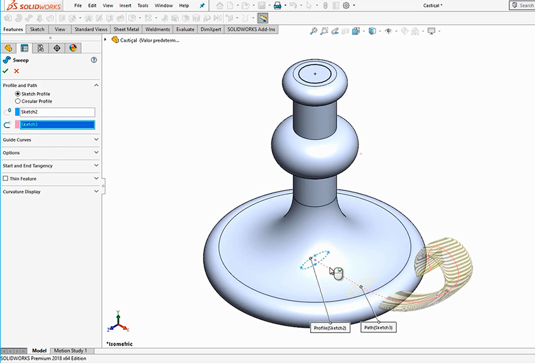
Task: Switch to the Sheet Metal tab
Action: [127, 29]
